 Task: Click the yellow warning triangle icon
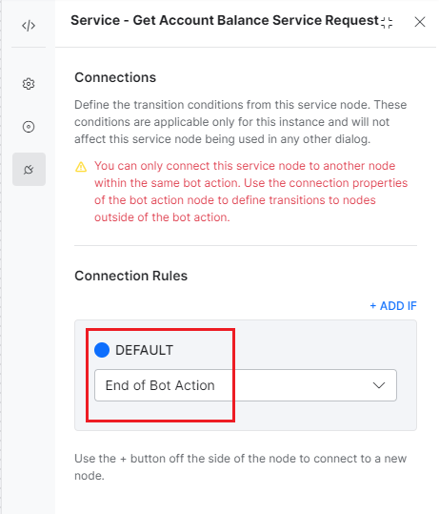81,167
